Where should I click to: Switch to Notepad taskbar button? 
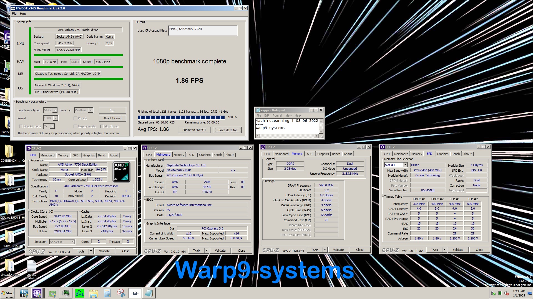pos(149,293)
